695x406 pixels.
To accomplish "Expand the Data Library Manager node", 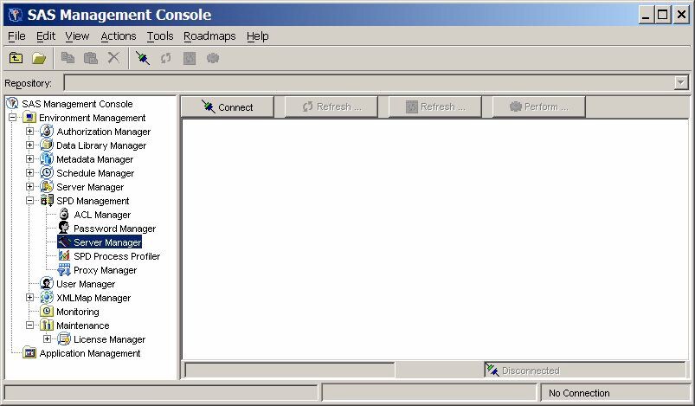I will (x=29, y=145).
